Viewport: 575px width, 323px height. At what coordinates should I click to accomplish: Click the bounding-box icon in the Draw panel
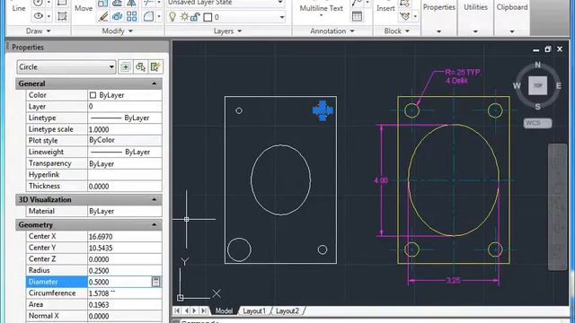pos(62,16)
